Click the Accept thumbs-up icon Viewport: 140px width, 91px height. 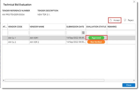[x=111, y=20]
